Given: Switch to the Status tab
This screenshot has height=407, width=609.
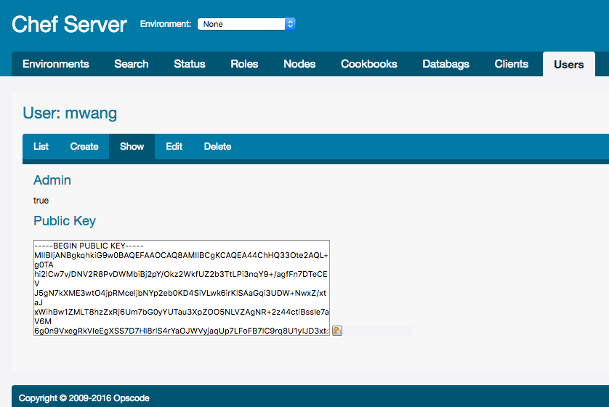Looking at the screenshot, I should [x=190, y=64].
